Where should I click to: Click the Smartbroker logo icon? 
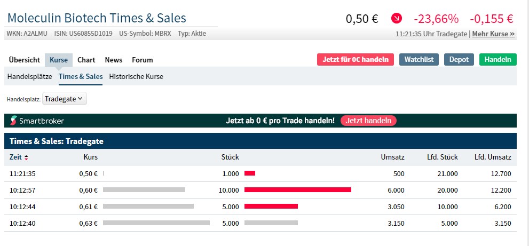coord(14,121)
